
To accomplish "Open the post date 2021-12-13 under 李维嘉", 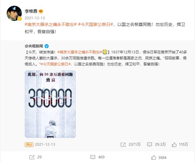I will pyautogui.click(x=35, y=18).
